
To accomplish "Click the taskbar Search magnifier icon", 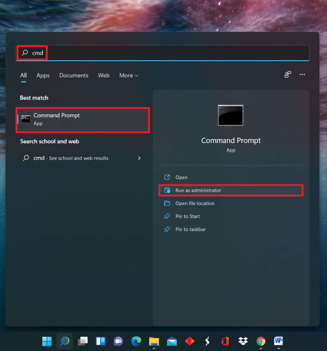I will [65, 341].
